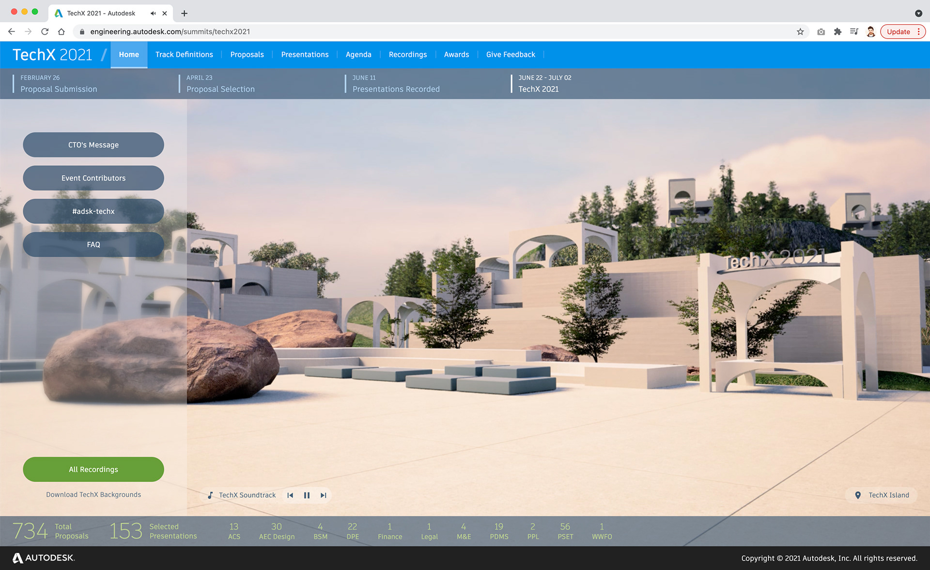Click the TechX 2021 site title

pyautogui.click(x=52, y=55)
